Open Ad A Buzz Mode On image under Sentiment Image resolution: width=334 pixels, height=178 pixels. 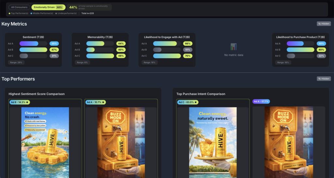tap(121, 142)
